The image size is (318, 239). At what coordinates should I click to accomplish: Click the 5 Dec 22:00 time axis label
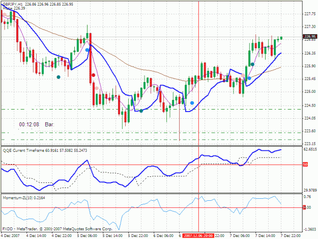click(x=138, y=235)
